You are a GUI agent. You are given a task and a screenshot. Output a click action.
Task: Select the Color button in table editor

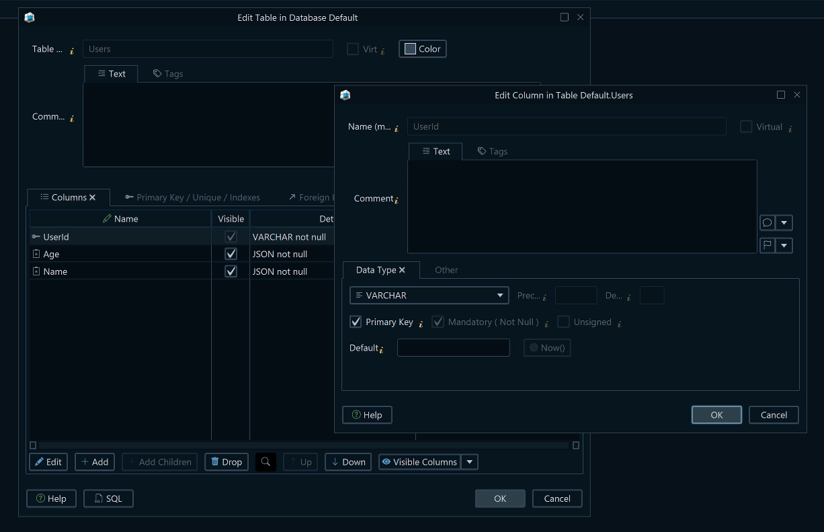click(x=422, y=48)
